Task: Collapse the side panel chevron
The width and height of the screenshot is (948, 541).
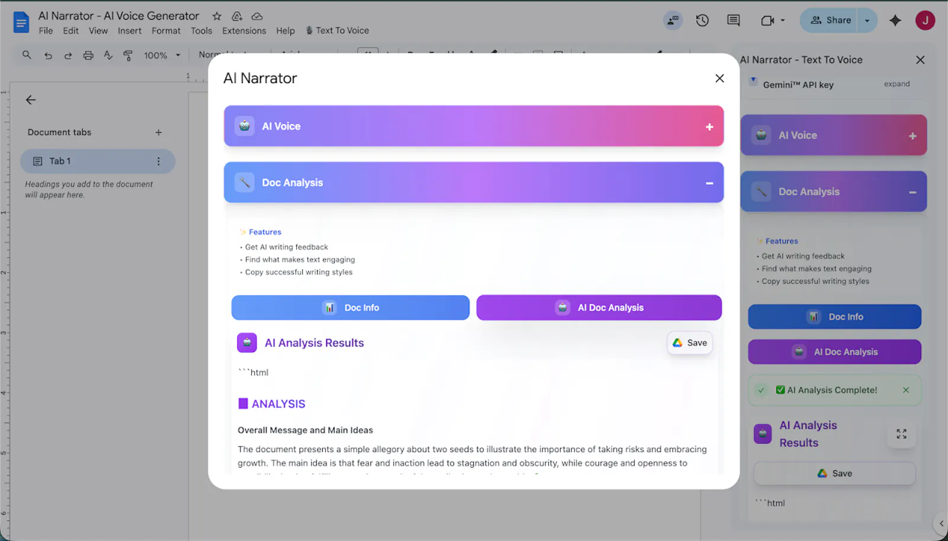Action: [x=941, y=523]
